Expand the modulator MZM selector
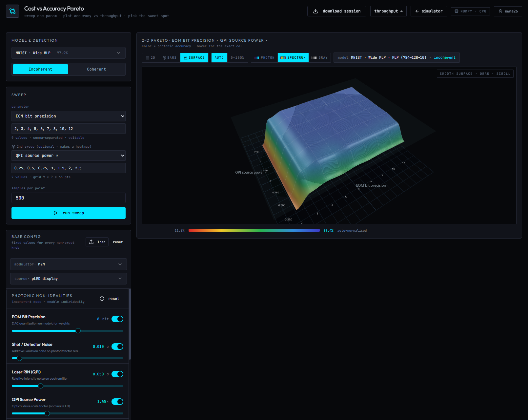The width and height of the screenshot is (528, 420). tap(69, 264)
